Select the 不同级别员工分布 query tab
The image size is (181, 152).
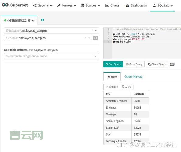click(19, 20)
